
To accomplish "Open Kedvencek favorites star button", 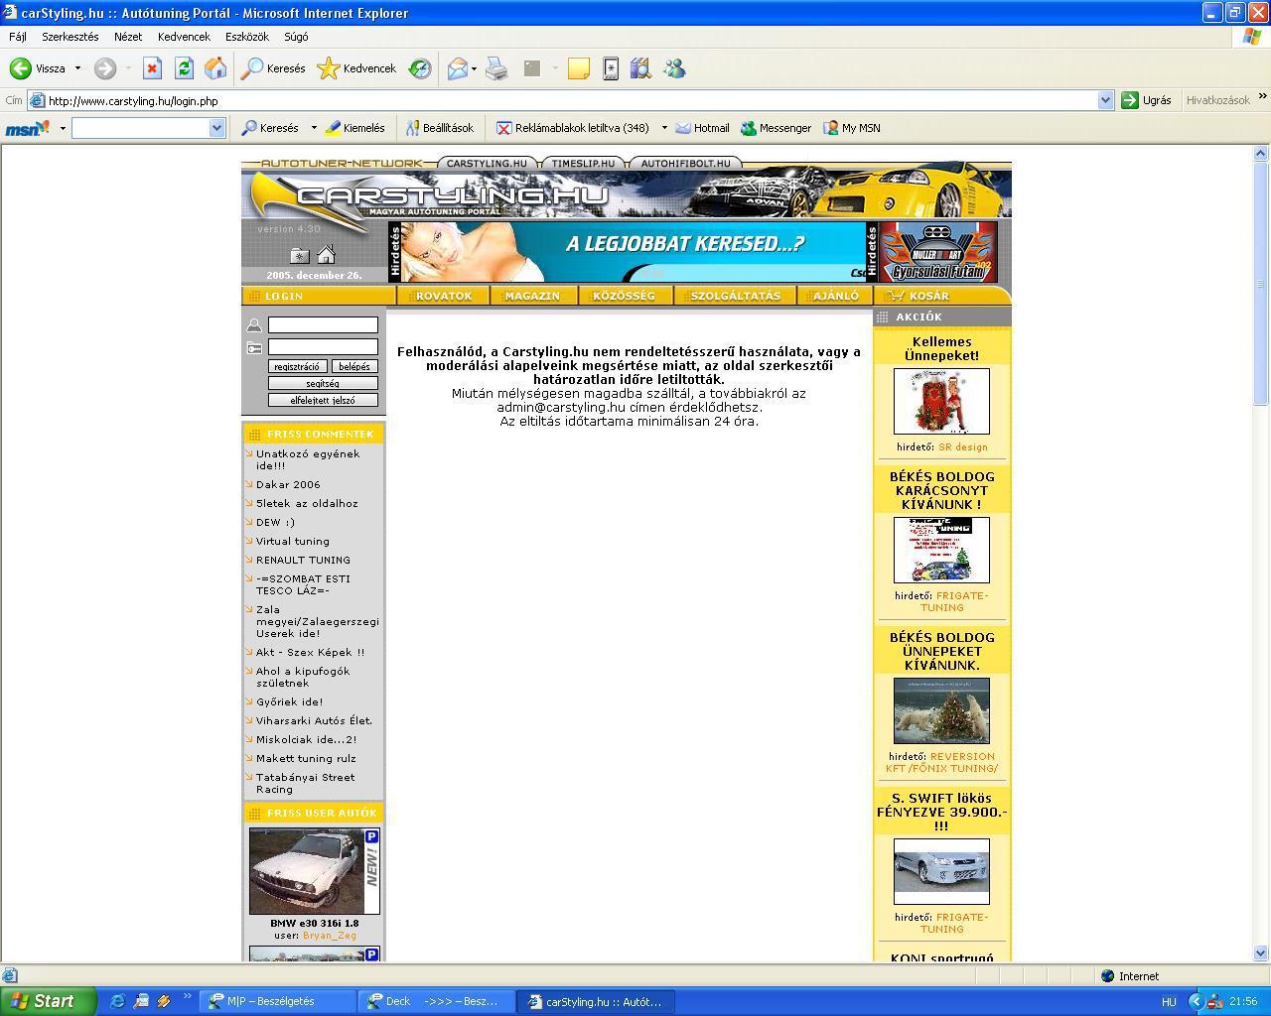I will click(x=356, y=68).
